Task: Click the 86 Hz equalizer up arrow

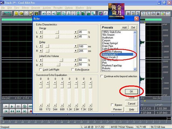Action: [x=41, y=83]
